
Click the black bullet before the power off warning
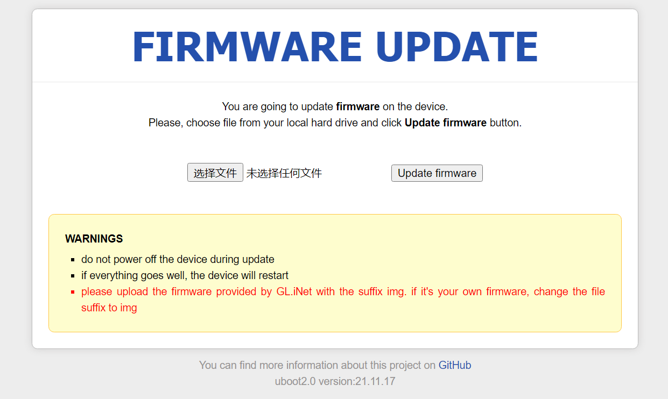[x=73, y=260]
